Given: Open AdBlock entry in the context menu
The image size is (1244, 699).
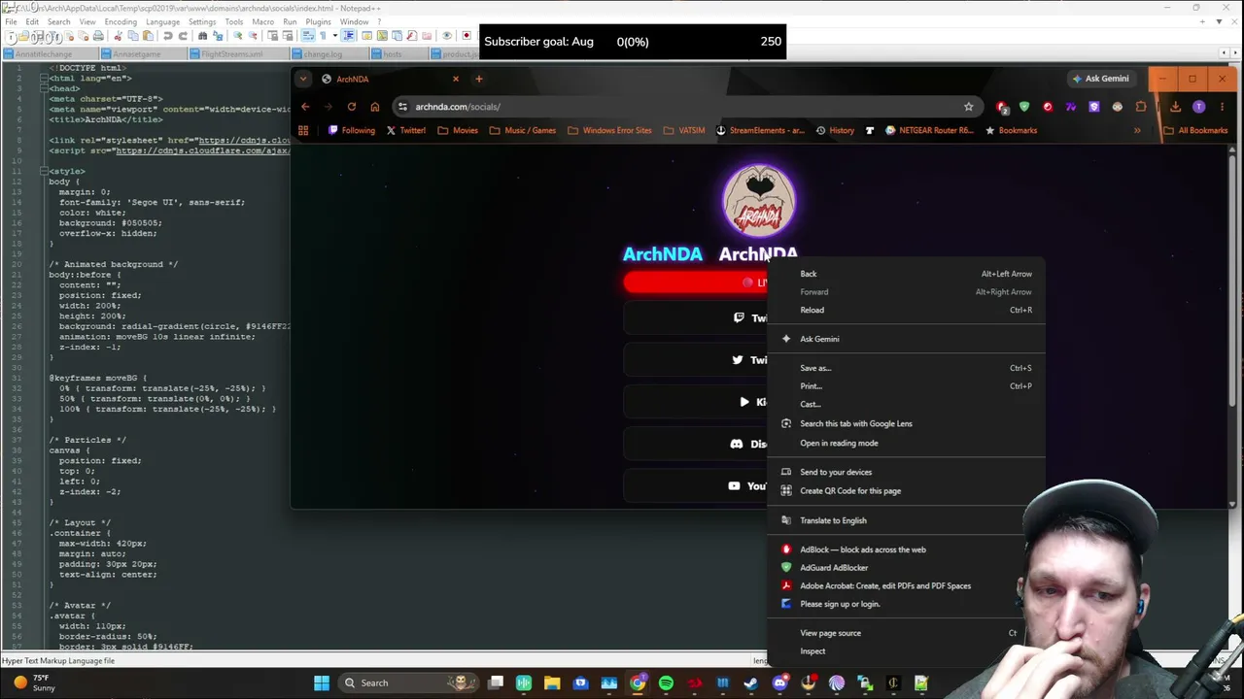Looking at the screenshot, I should [906, 549].
